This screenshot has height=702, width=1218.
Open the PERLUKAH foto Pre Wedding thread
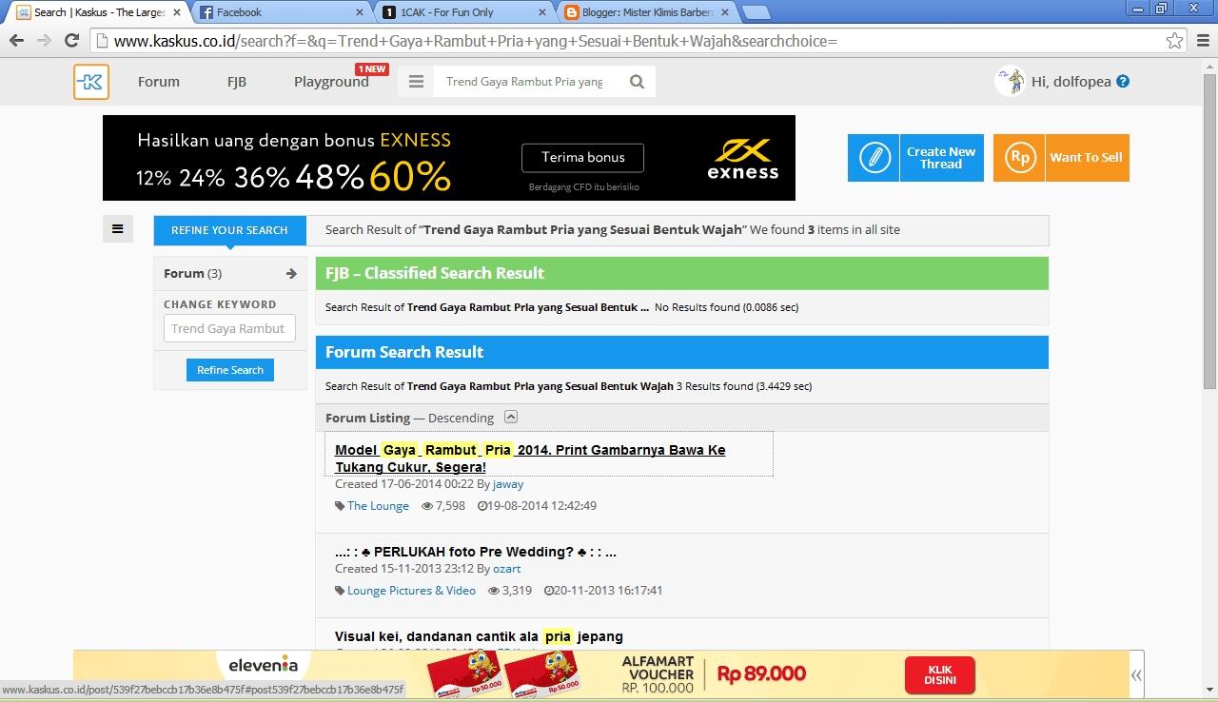pos(476,552)
